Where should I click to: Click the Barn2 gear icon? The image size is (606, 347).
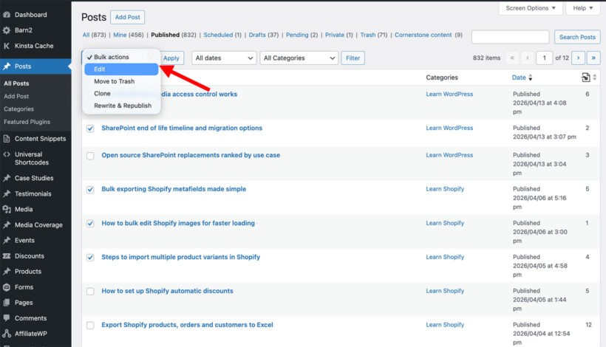pyautogui.click(x=7, y=30)
